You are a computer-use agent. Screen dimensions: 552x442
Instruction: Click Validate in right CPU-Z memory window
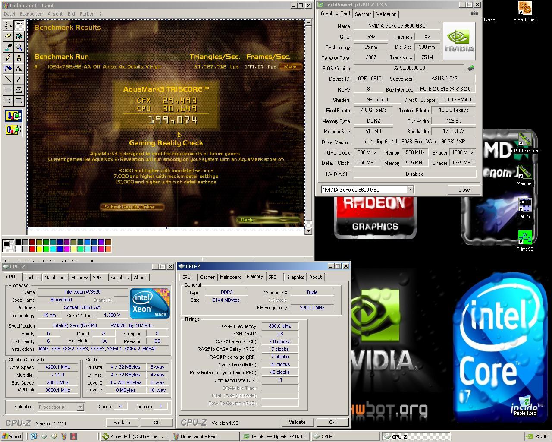click(297, 422)
